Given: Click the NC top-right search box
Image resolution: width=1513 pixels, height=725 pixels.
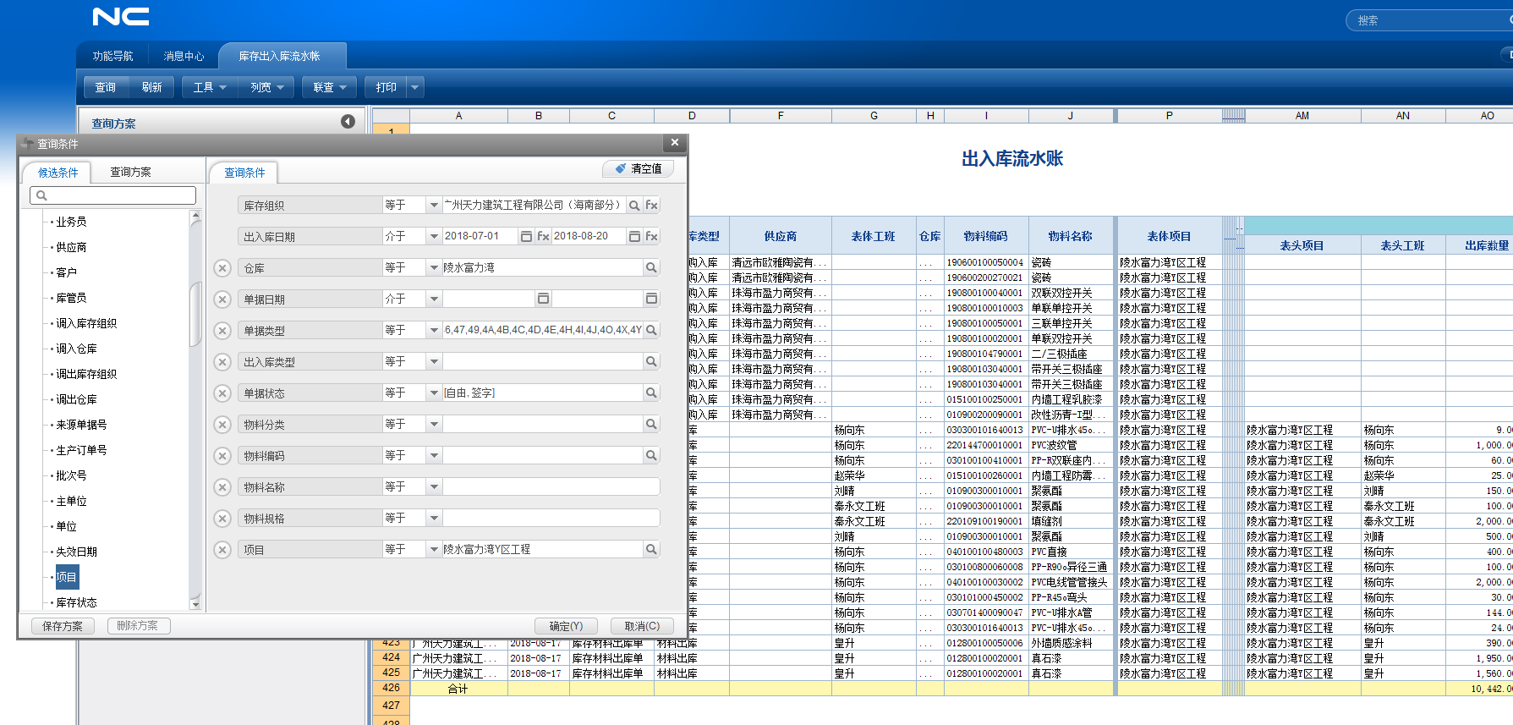Looking at the screenshot, I should 1429,20.
